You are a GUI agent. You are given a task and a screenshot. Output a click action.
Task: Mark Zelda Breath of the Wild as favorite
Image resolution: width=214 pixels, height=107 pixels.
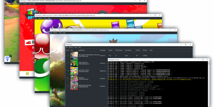point(68,55)
